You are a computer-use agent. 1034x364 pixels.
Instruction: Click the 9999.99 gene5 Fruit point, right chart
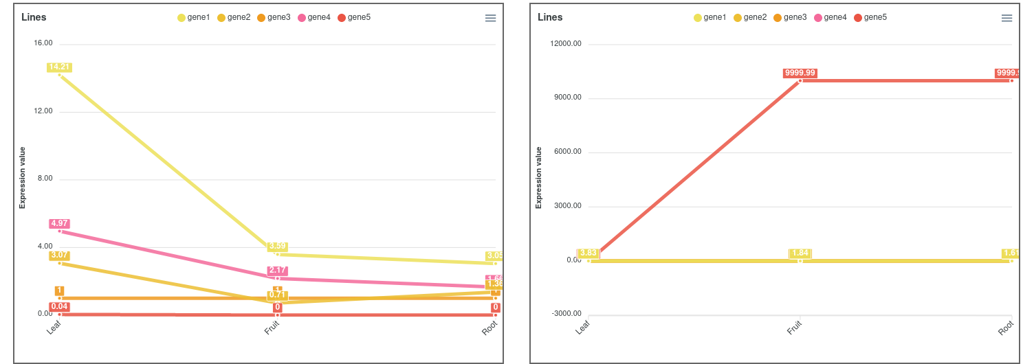[800, 81]
